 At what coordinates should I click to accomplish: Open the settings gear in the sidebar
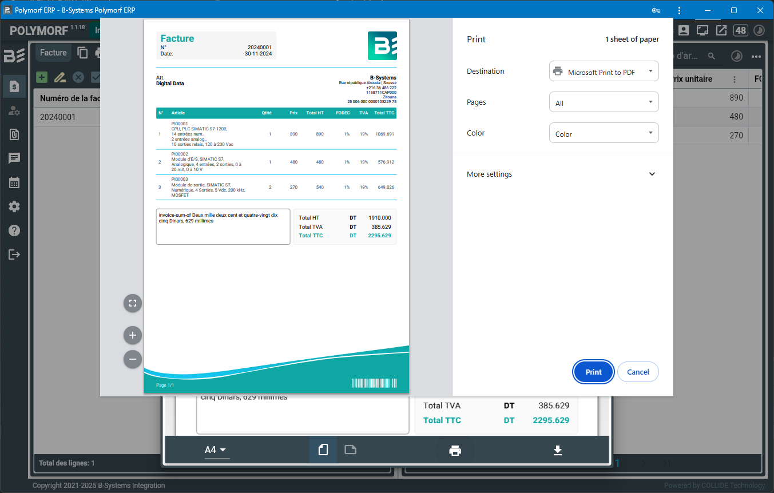(x=14, y=207)
